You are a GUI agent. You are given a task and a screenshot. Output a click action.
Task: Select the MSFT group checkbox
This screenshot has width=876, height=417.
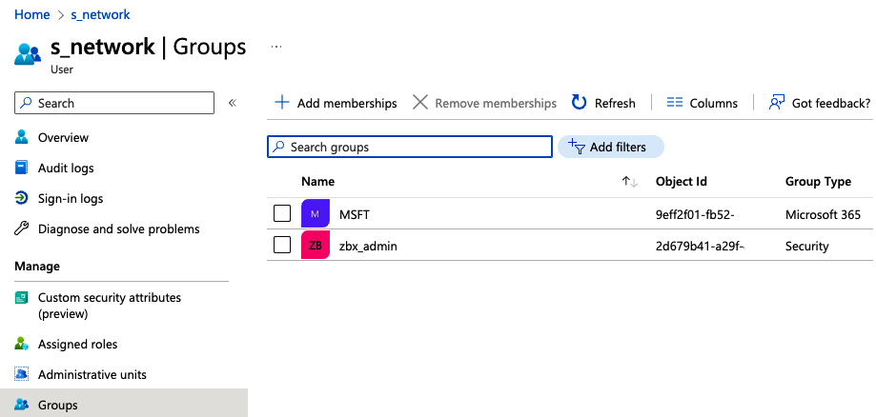(282, 214)
